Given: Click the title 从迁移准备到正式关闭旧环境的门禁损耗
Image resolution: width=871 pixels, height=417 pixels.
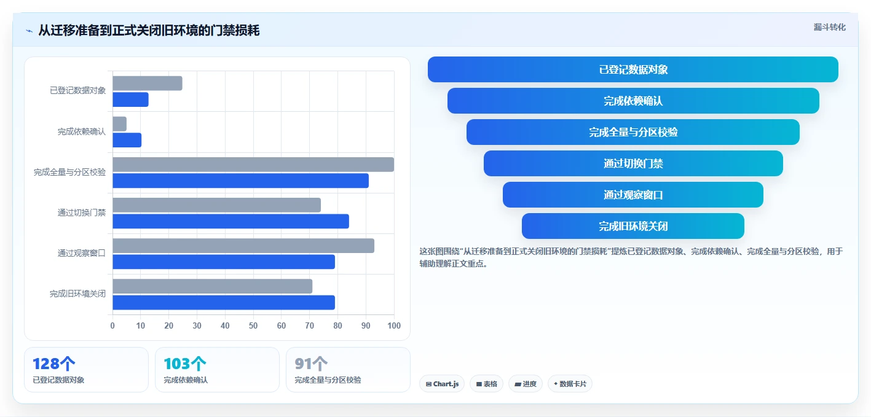Looking at the screenshot, I should (149, 30).
